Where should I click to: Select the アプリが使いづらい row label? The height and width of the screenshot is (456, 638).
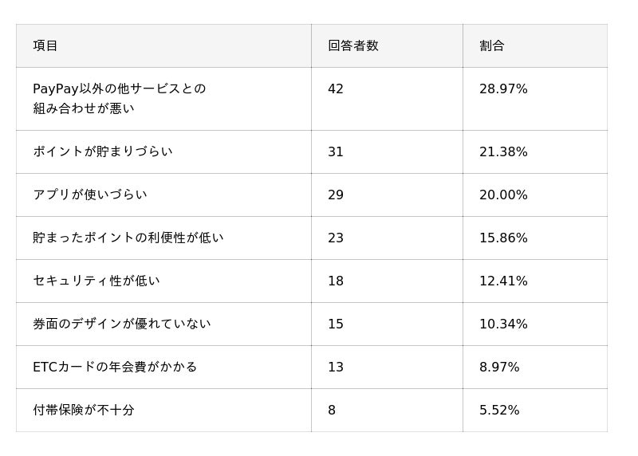click(x=89, y=195)
